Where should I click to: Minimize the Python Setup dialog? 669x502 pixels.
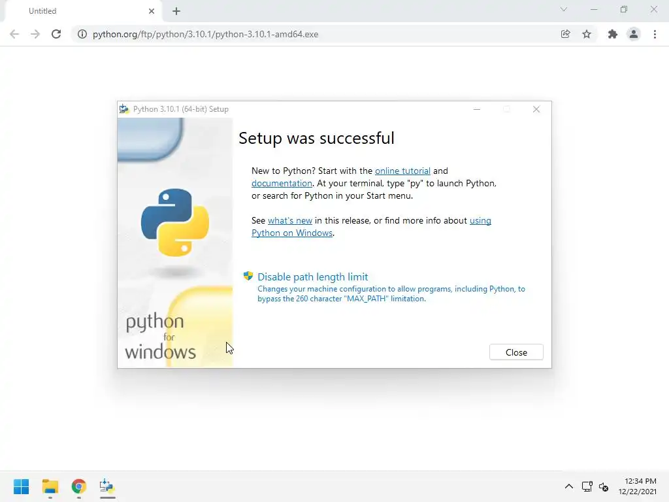pyautogui.click(x=476, y=109)
